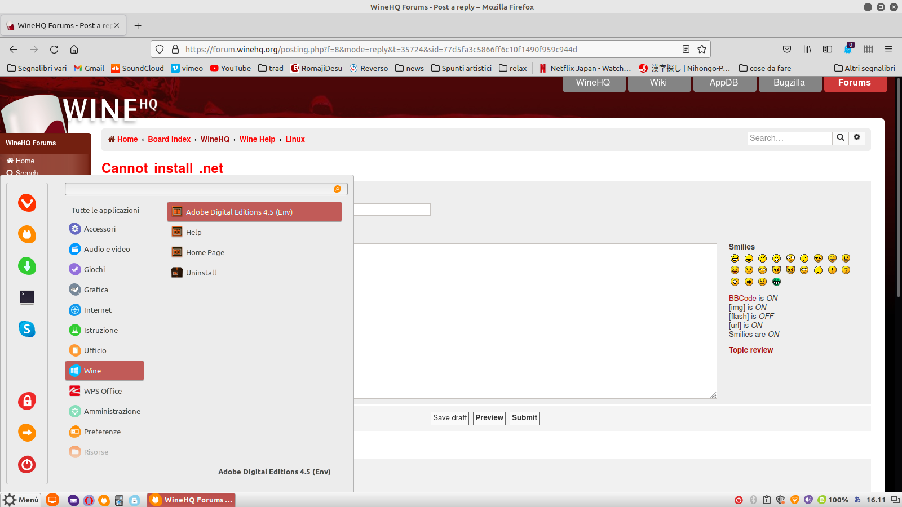Open the green download manager favorite icon

click(x=27, y=266)
